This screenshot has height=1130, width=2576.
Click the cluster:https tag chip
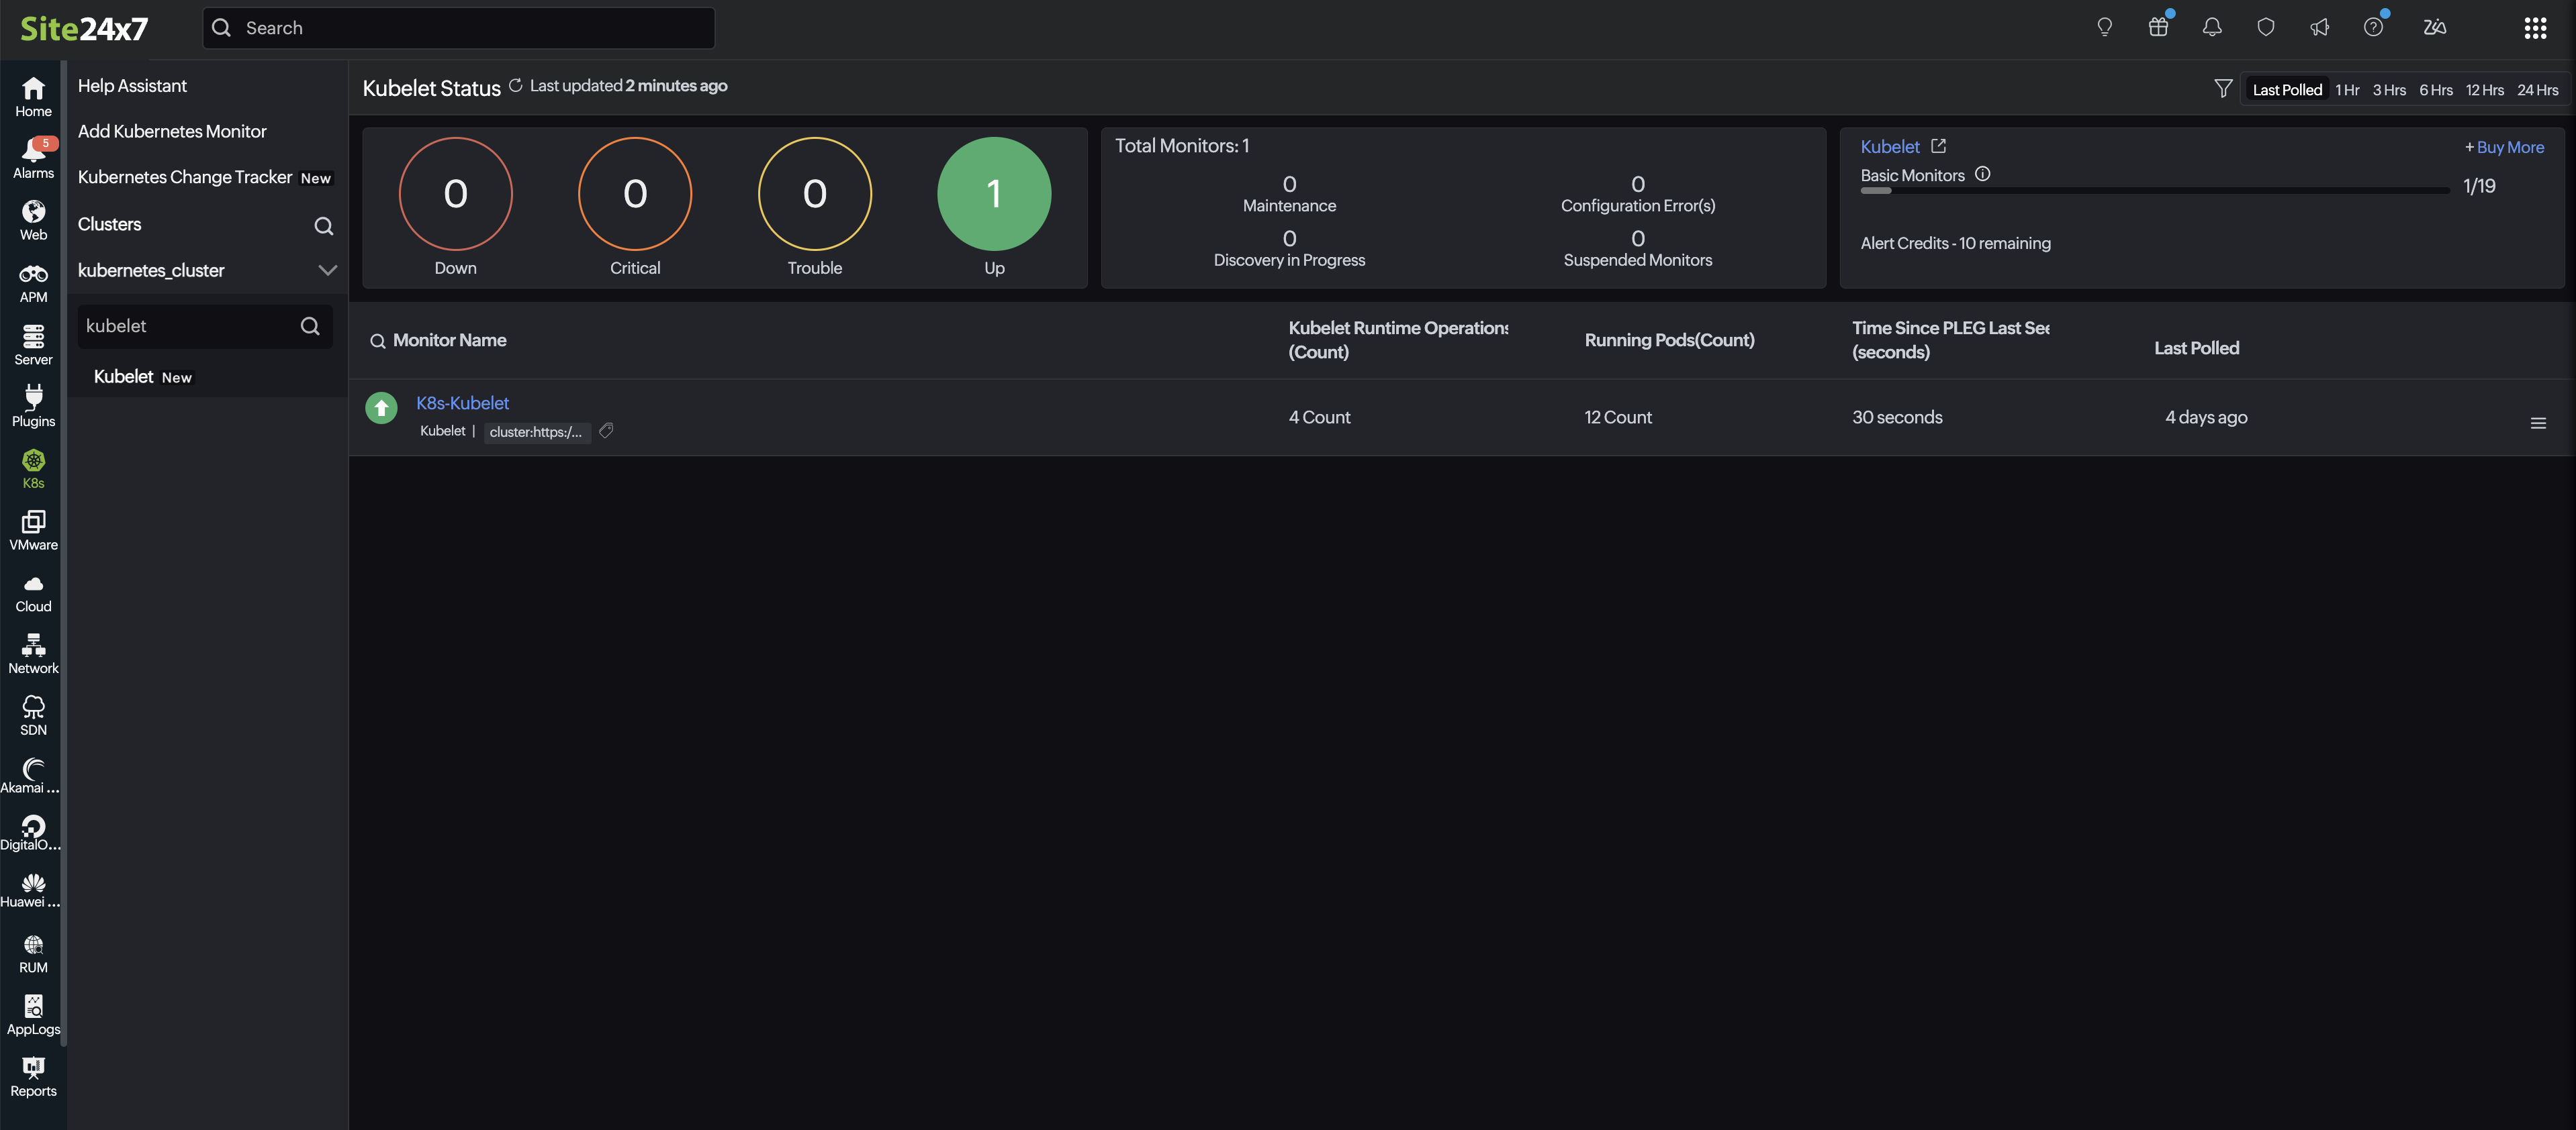click(536, 431)
